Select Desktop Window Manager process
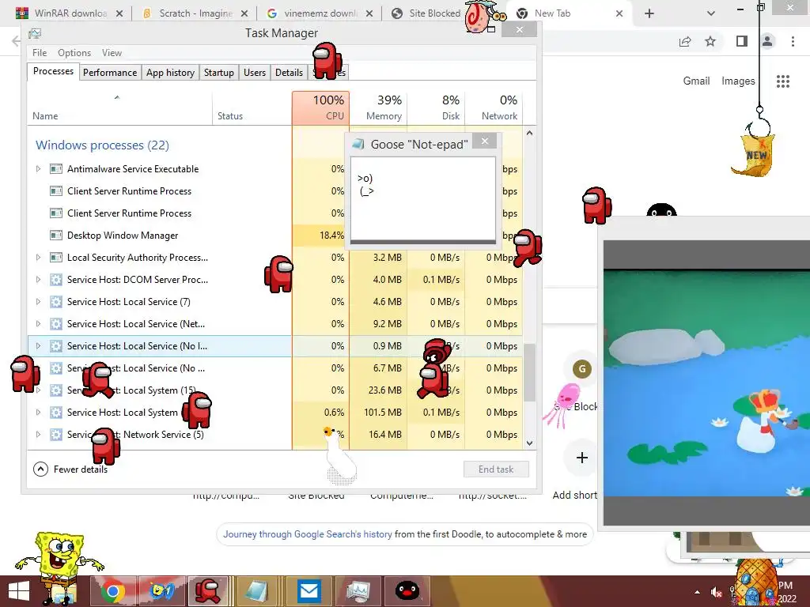Viewport: 810px width, 607px height. (123, 236)
